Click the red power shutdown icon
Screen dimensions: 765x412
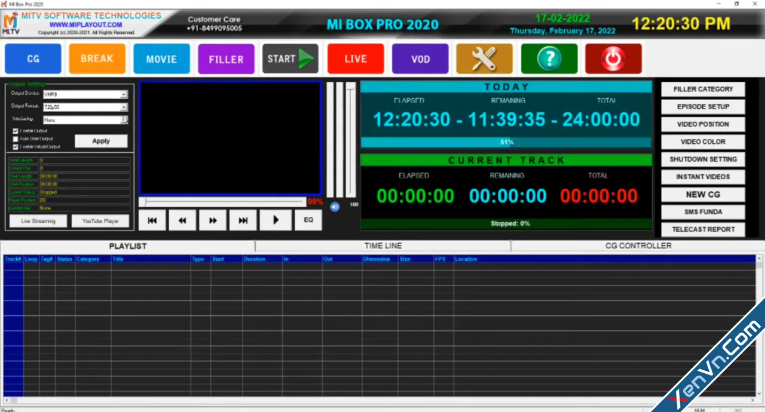[x=614, y=59]
